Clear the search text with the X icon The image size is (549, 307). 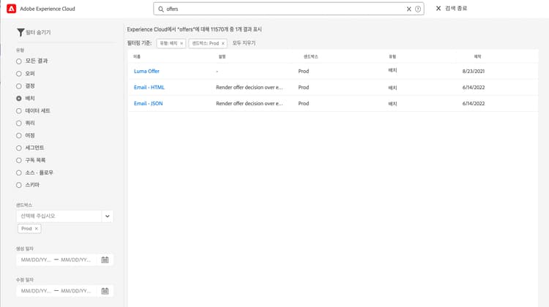point(408,9)
